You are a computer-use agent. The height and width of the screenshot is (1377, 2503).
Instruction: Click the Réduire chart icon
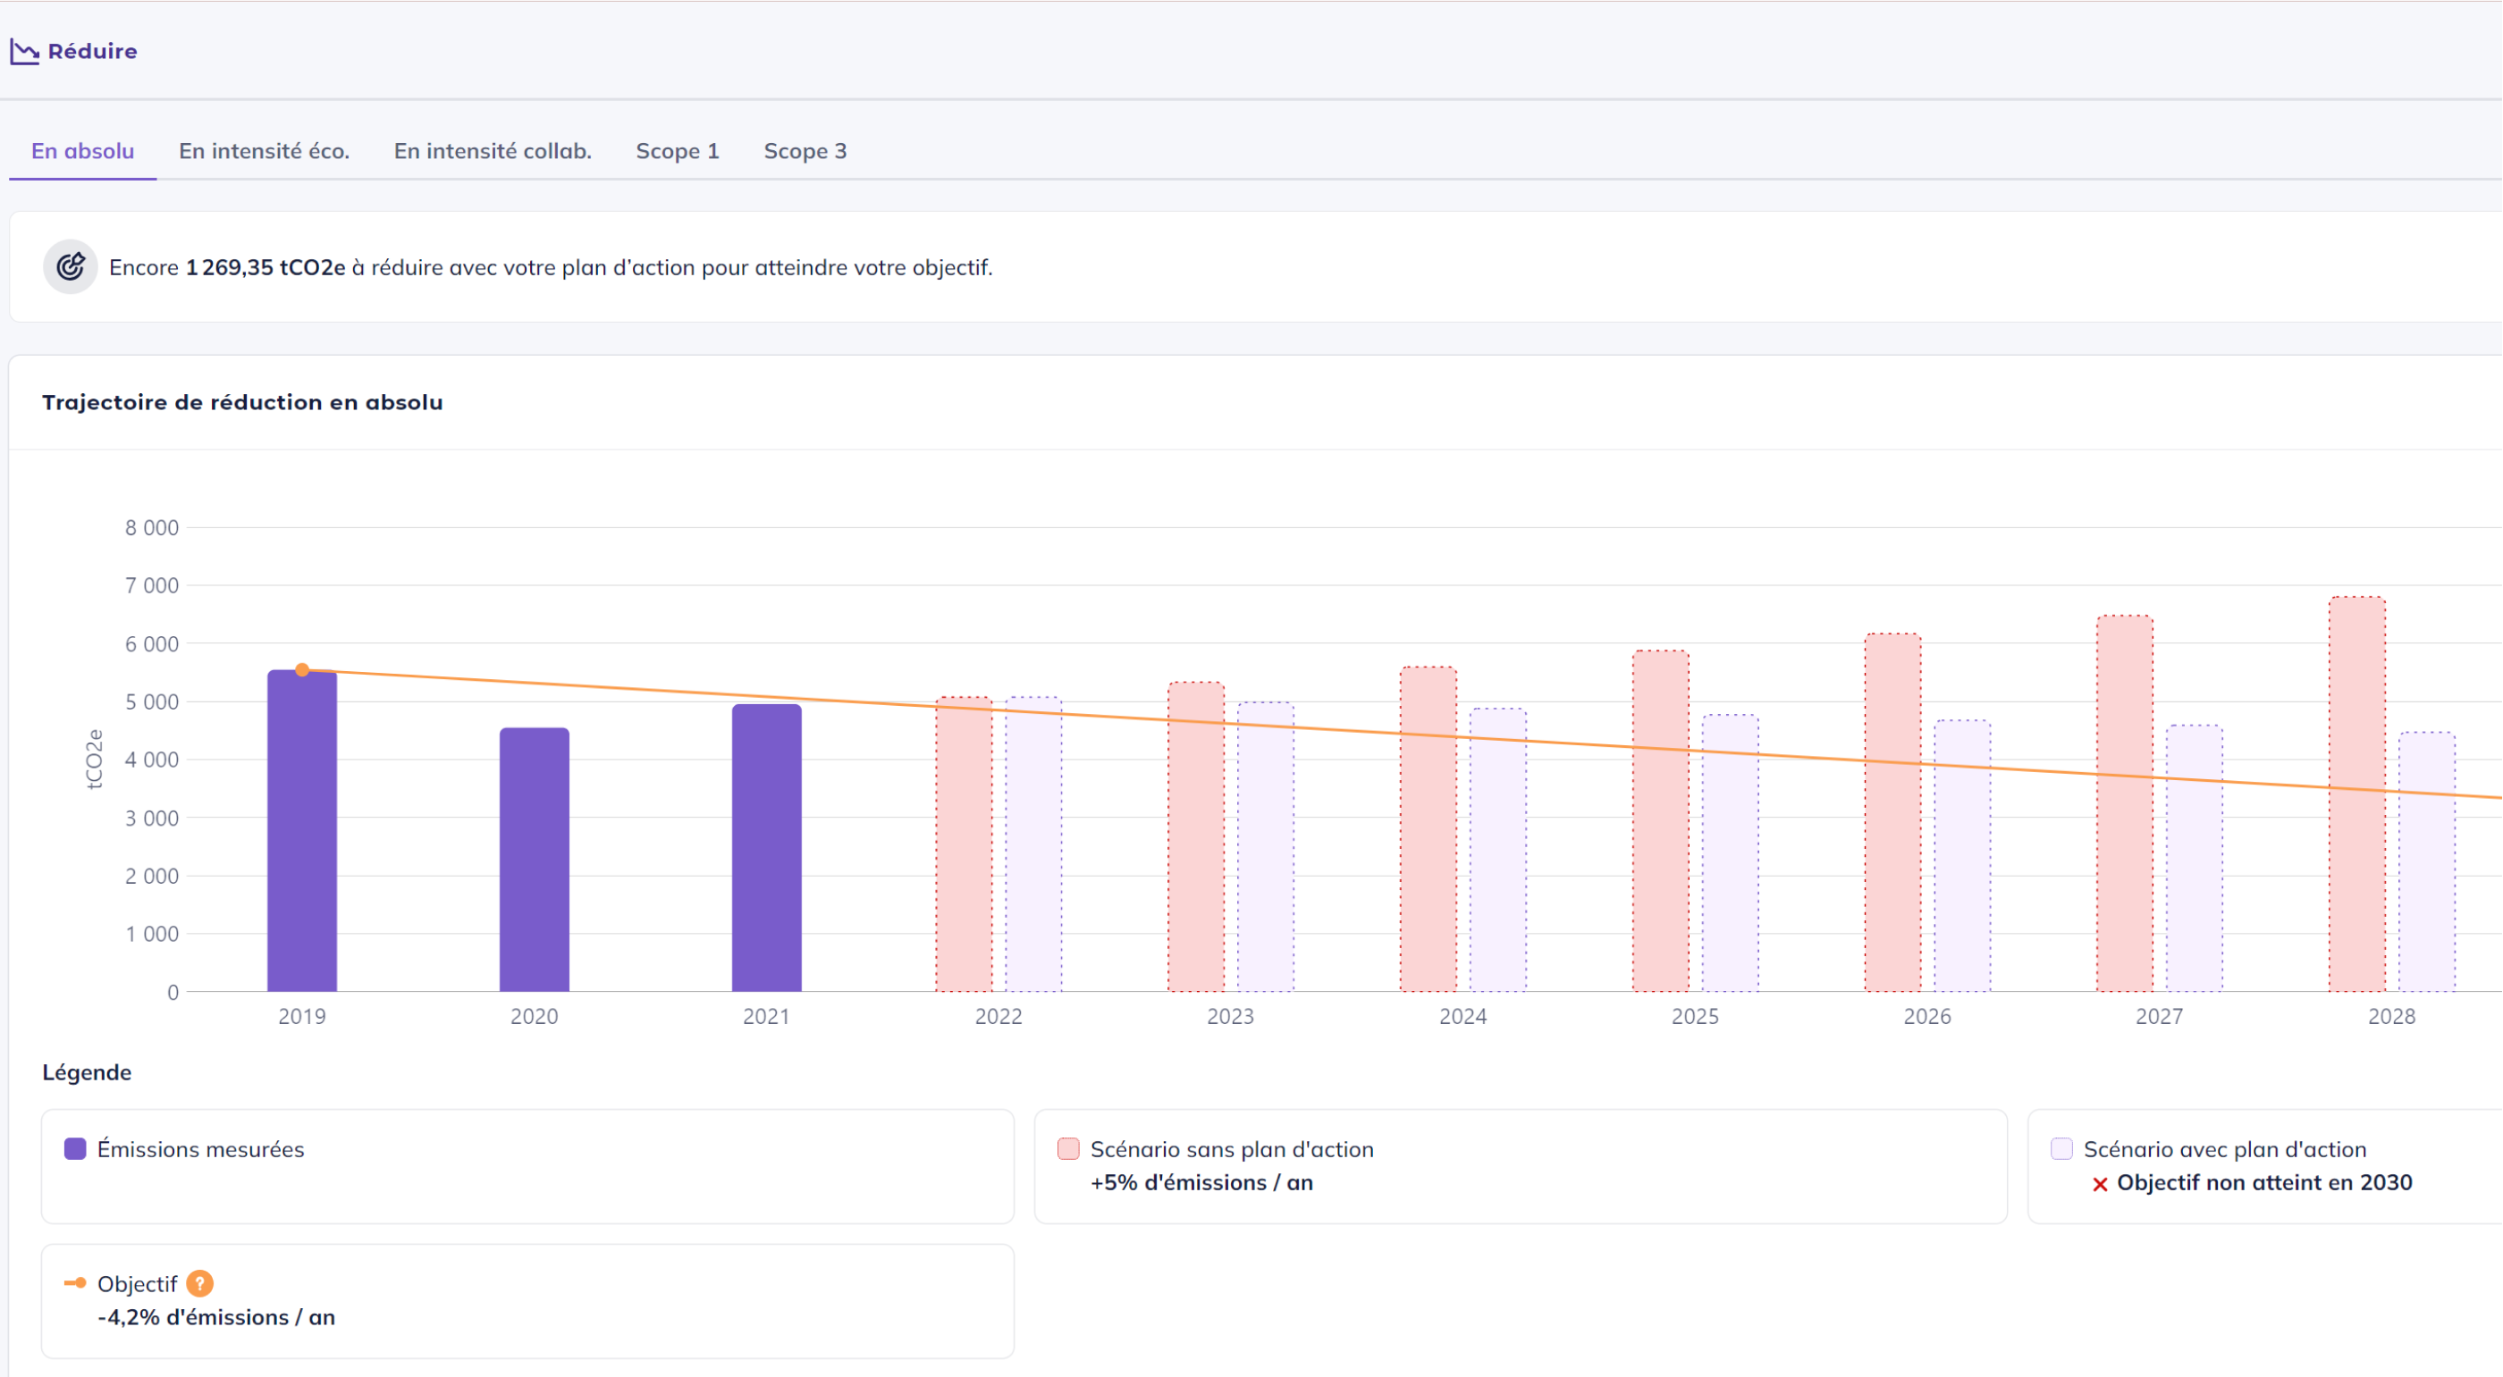[x=24, y=52]
